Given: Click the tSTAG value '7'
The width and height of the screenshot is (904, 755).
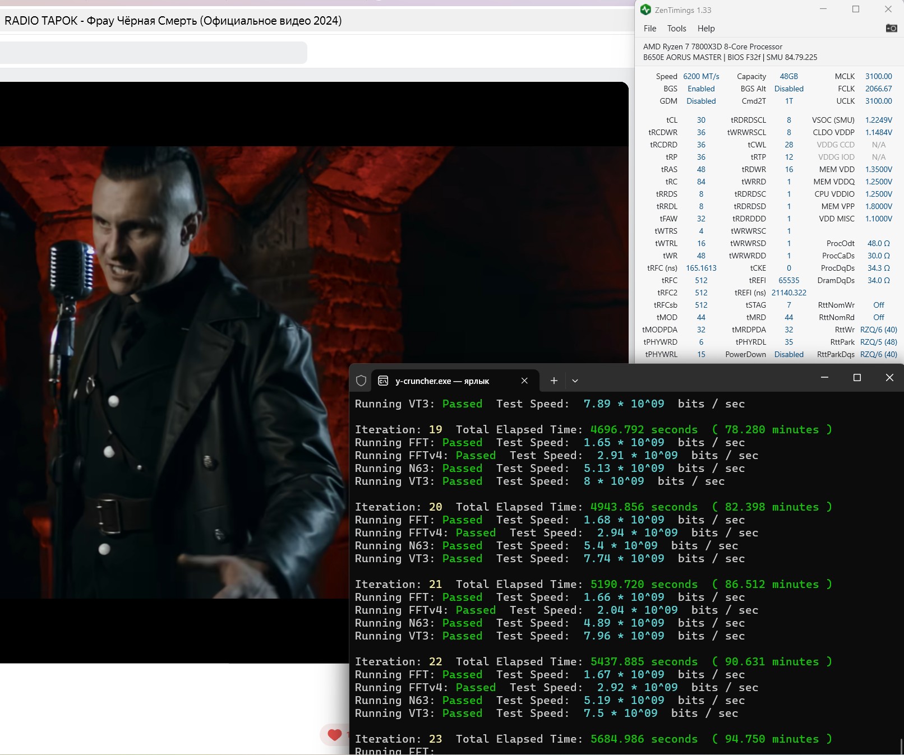Looking at the screenshot, I should coord(788,305).
